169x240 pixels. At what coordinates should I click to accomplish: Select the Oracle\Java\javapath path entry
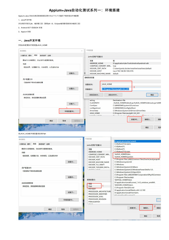(x=137, y=159)
